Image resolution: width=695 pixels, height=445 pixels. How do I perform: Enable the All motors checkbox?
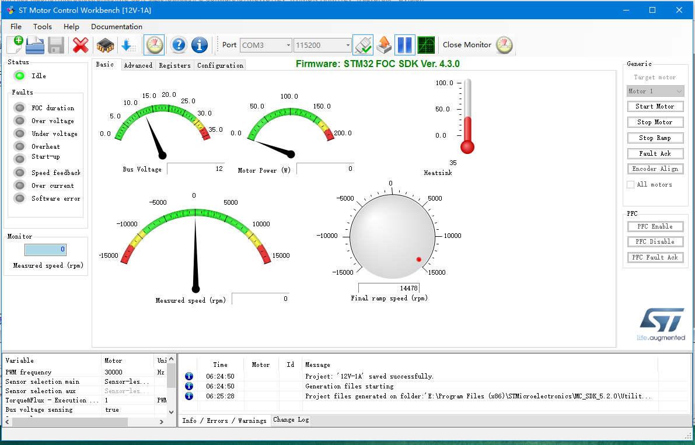[x=631, y=184]
